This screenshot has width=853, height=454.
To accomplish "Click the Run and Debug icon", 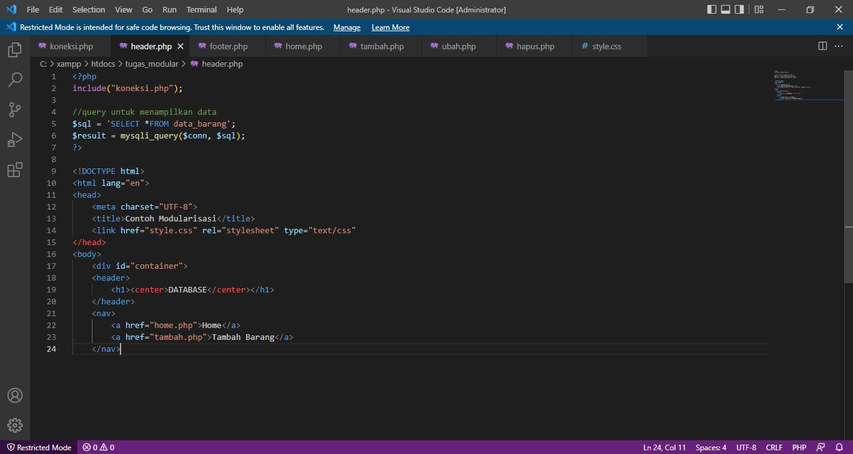I will (x=14, y=140).
